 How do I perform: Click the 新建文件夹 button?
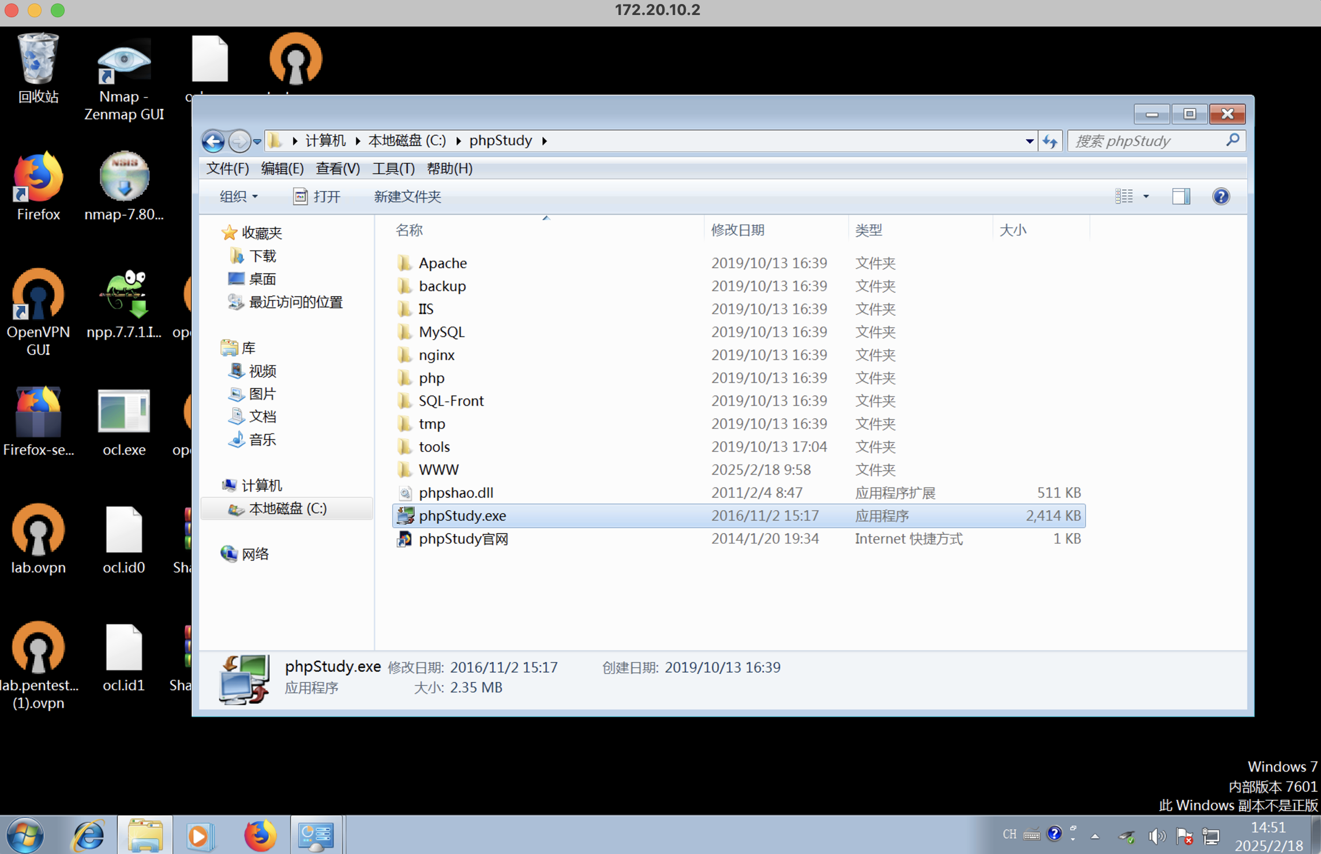point(407,197)
